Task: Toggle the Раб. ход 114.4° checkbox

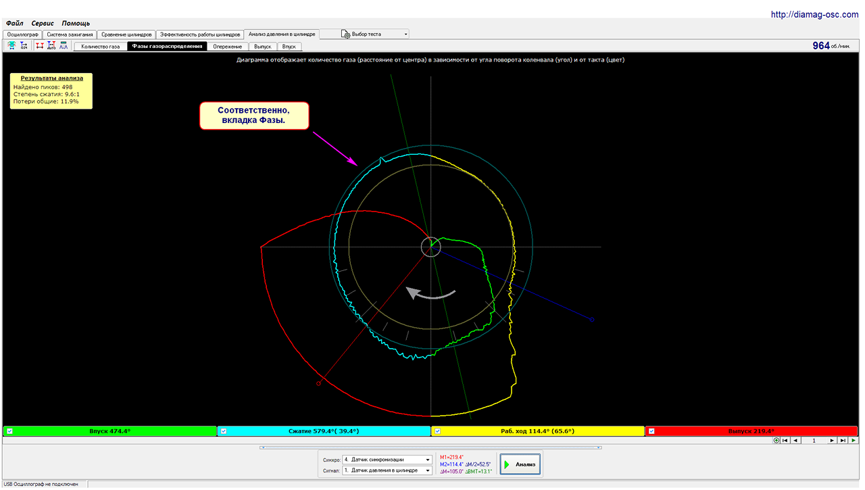Action: [438, 431]
